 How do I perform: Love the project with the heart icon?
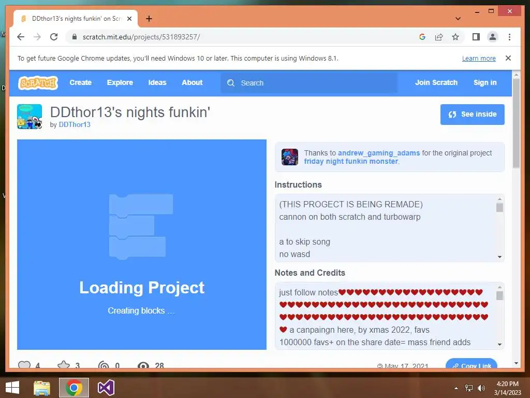tap(24, 365)
